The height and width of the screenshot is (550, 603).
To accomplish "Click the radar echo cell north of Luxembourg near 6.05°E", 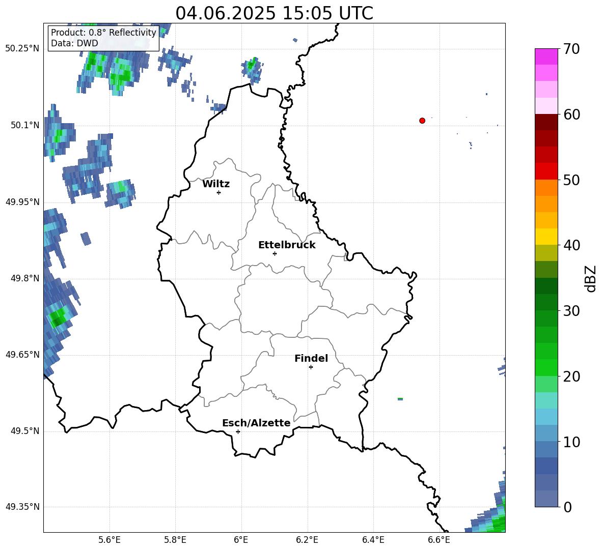I will click(252, 70).
